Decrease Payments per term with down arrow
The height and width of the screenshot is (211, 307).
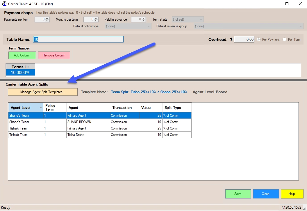(x=47, y=21)
